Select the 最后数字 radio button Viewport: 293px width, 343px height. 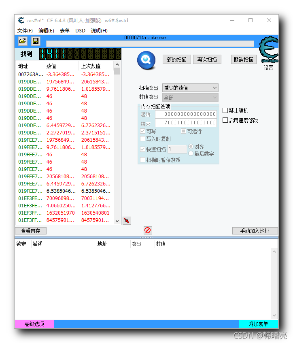pos(191,153)
